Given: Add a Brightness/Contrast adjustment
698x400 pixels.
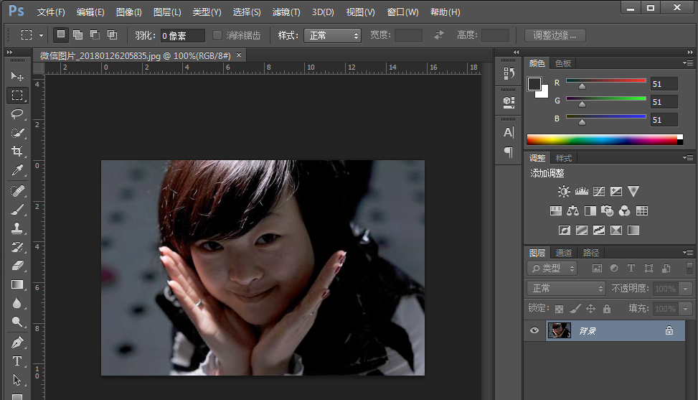Looking at the screenshot, I should [x=564, y=191].
